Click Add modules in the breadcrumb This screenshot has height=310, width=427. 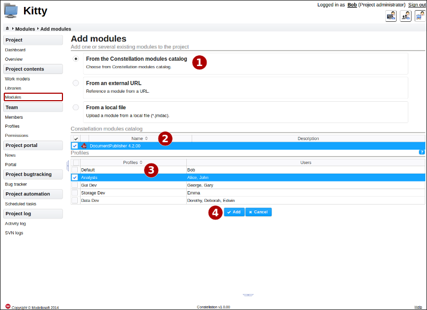click(x=56, y=29)
